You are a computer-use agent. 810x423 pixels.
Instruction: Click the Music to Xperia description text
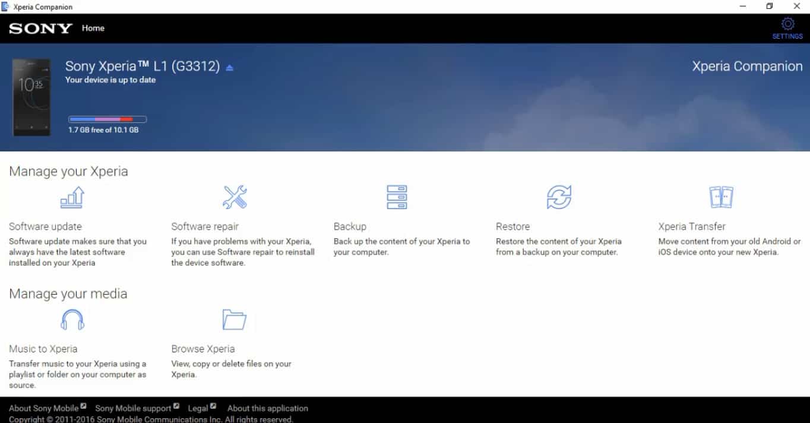click(78, 374)
